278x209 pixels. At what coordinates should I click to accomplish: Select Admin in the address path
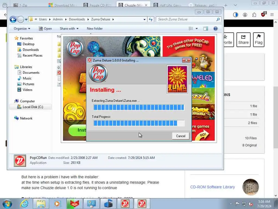click(x=58, y=19)
